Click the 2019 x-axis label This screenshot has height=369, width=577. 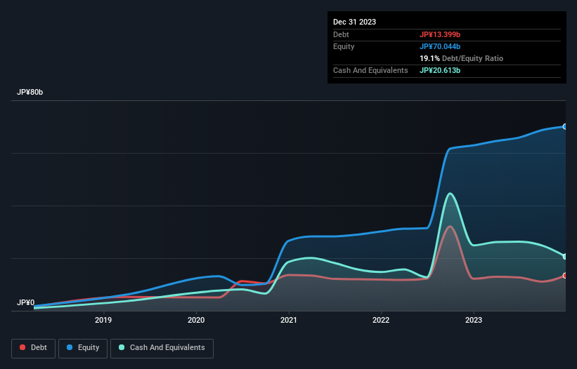tap(103, 320)
